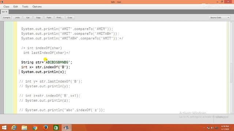Click the BlueJ icon in title bar
Viewport: 234px width, 131px height.
coord(1,2)
